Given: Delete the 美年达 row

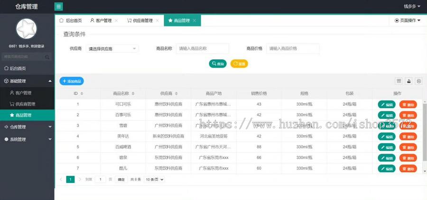Looking at the screenshot, I should 408,136.
